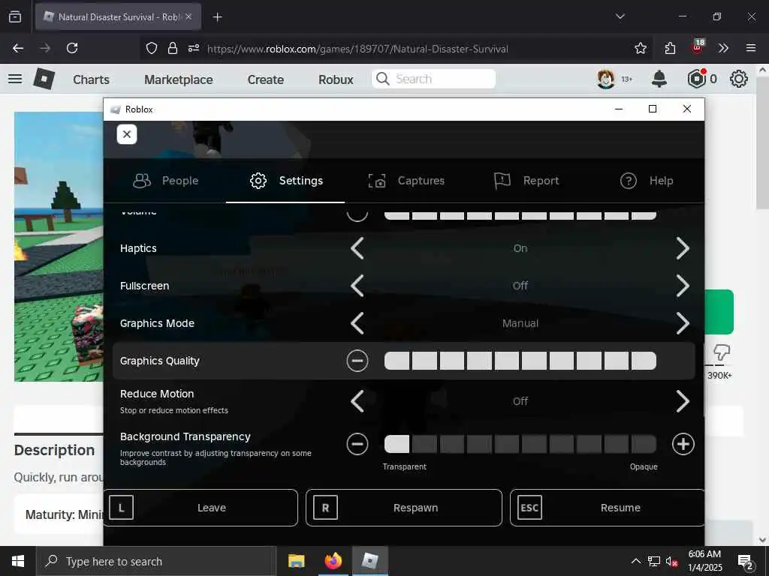Bookmark this page with the star icon
The height and width of the screenshot is (576, 769).
coord(640,48)
